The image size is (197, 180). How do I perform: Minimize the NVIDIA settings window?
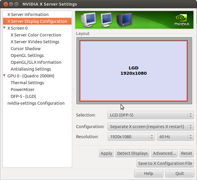pos(11,4)
